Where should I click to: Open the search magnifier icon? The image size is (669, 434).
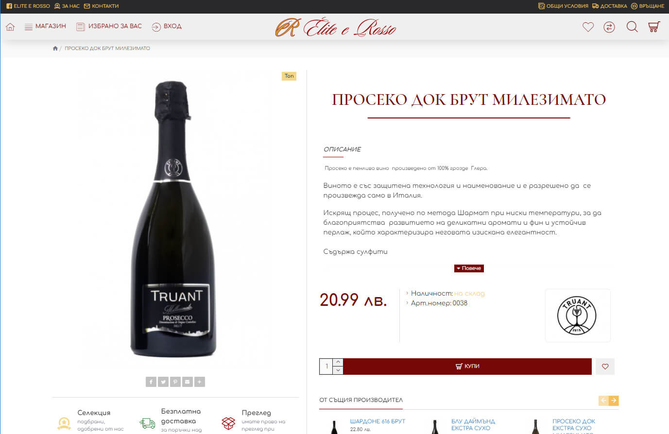632,27
